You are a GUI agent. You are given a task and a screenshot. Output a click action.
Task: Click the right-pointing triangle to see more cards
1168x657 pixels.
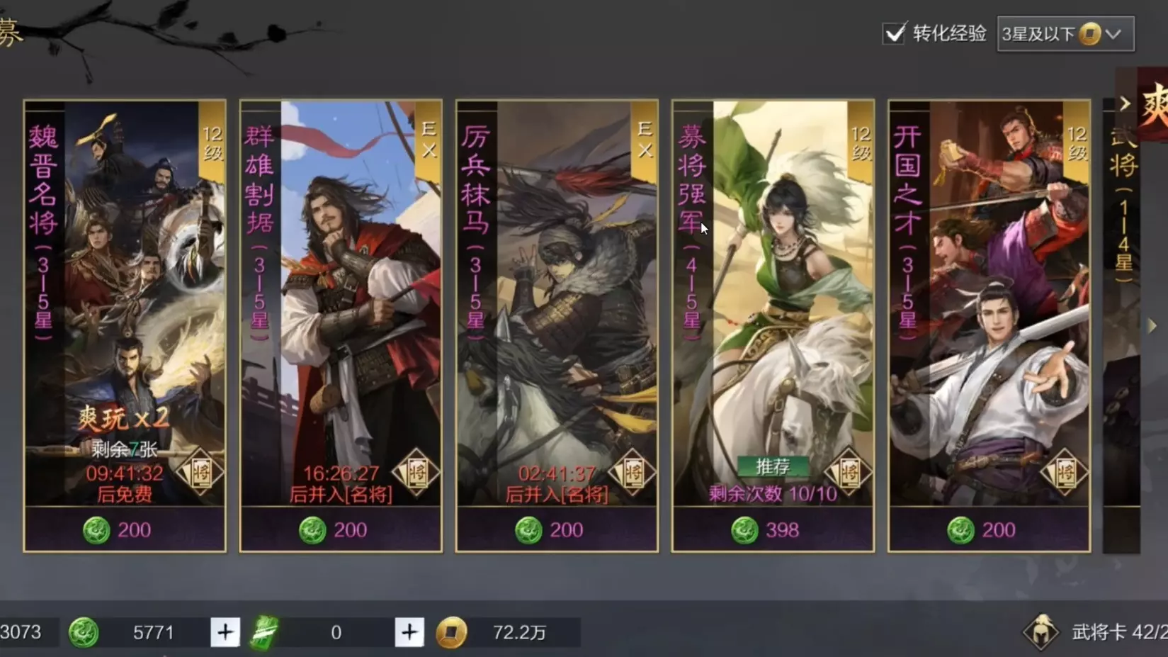pos(1152,325)
